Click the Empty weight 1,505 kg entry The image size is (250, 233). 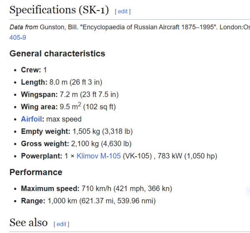click(77, 132)
